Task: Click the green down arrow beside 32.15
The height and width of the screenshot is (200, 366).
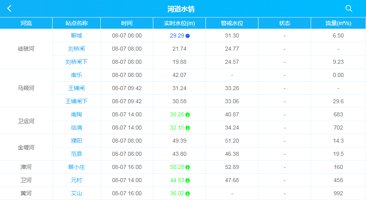Action: 188,128
